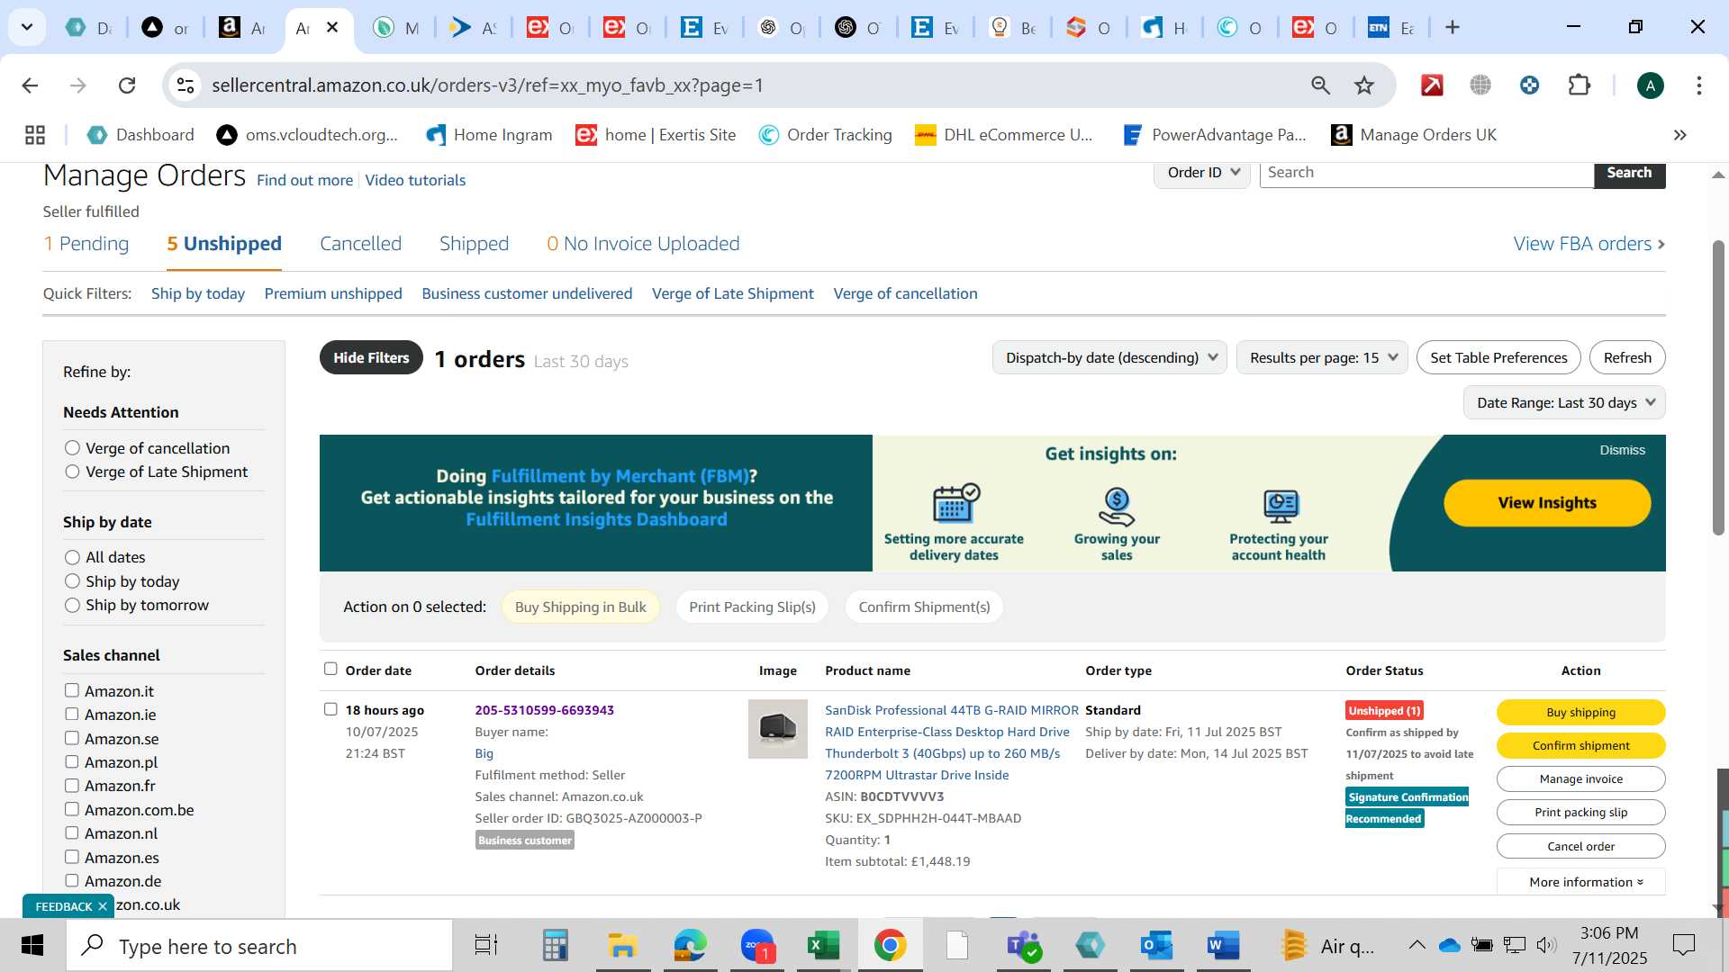Open Word from the taskbar
This screenshot has height=972, width=1729.
pyautogui.click(x=1223, y=946)
